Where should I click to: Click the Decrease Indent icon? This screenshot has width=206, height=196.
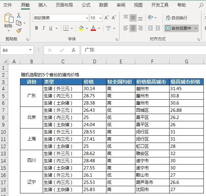tap(150, 28)
